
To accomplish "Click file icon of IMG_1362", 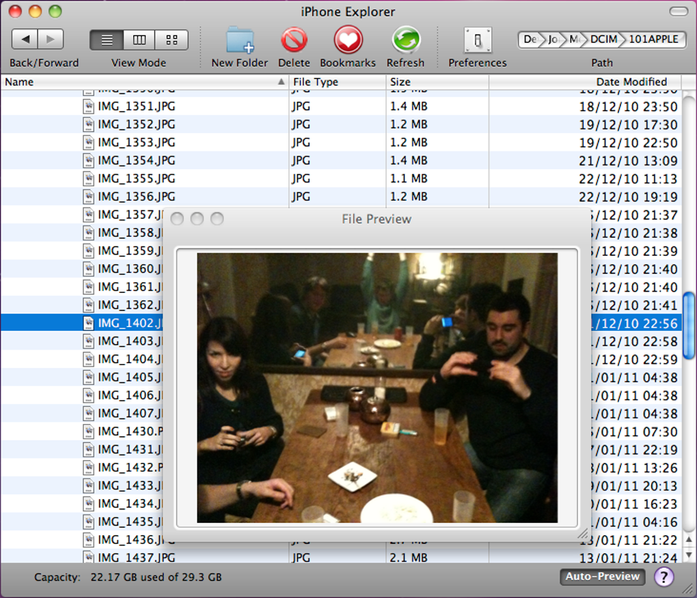I will (x=89, y=305).
